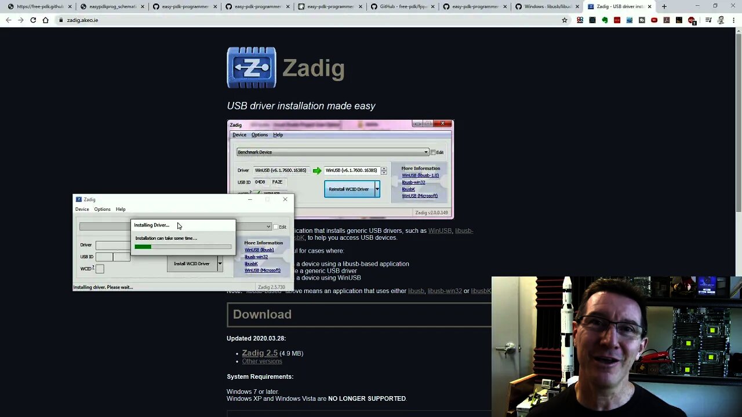
Task: Click 'USB driver installation made easy' tagline
Action: tap(301, 106)
